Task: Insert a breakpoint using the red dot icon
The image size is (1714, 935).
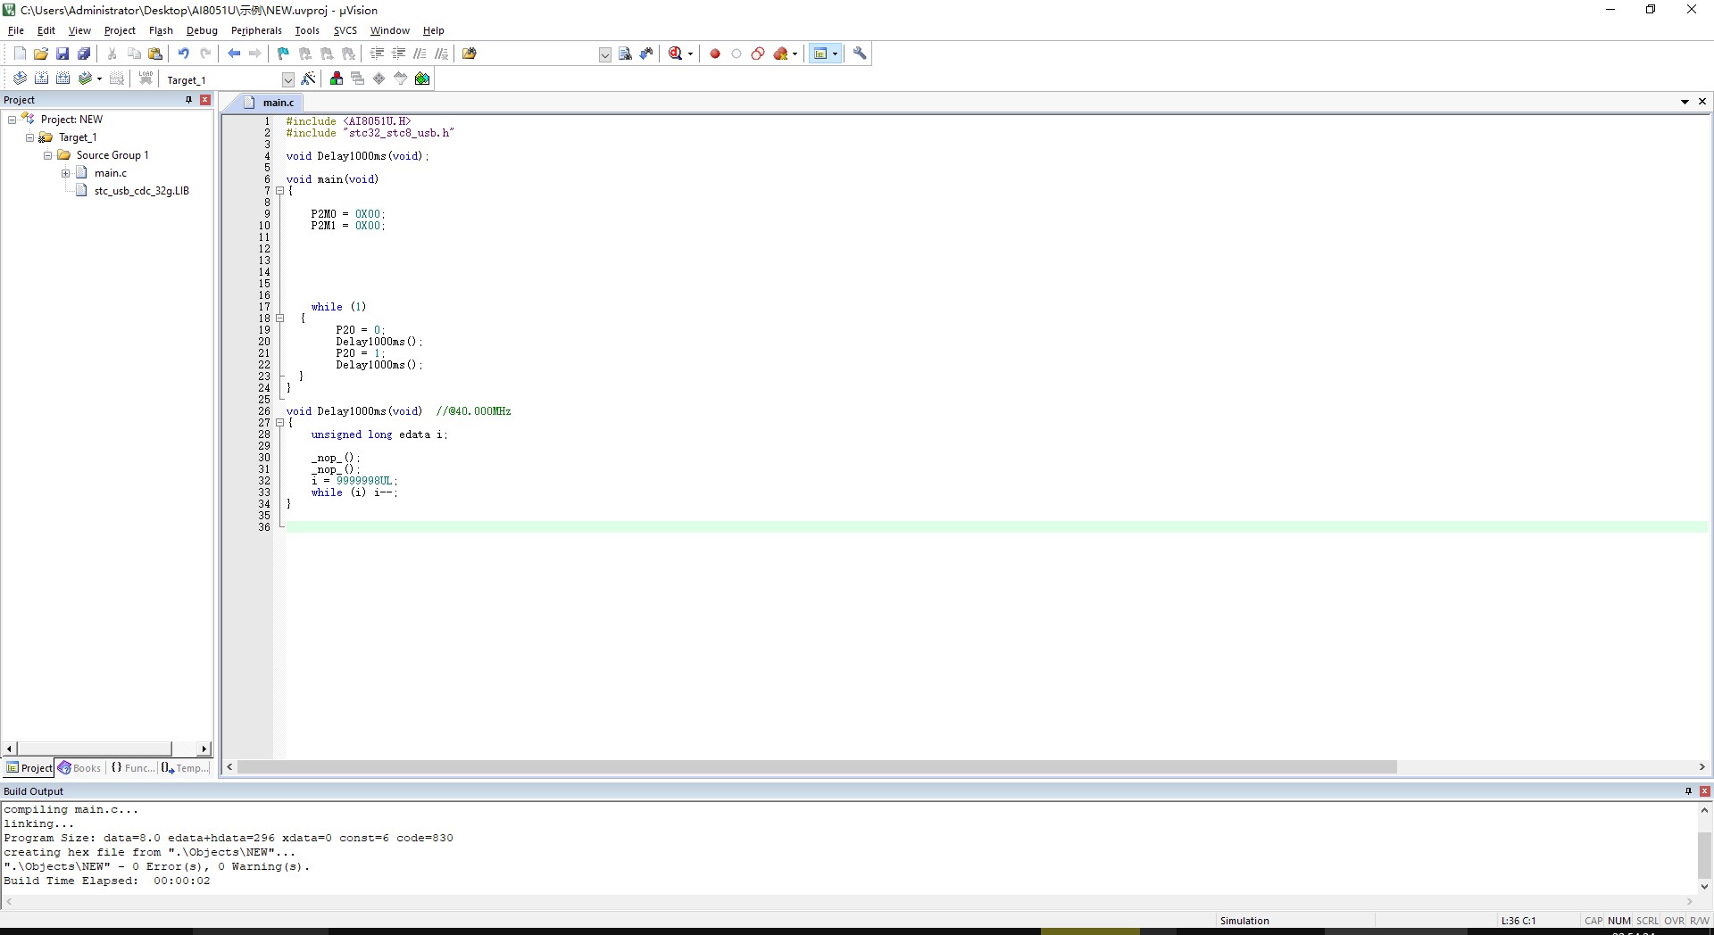Action: click(715, 54)
